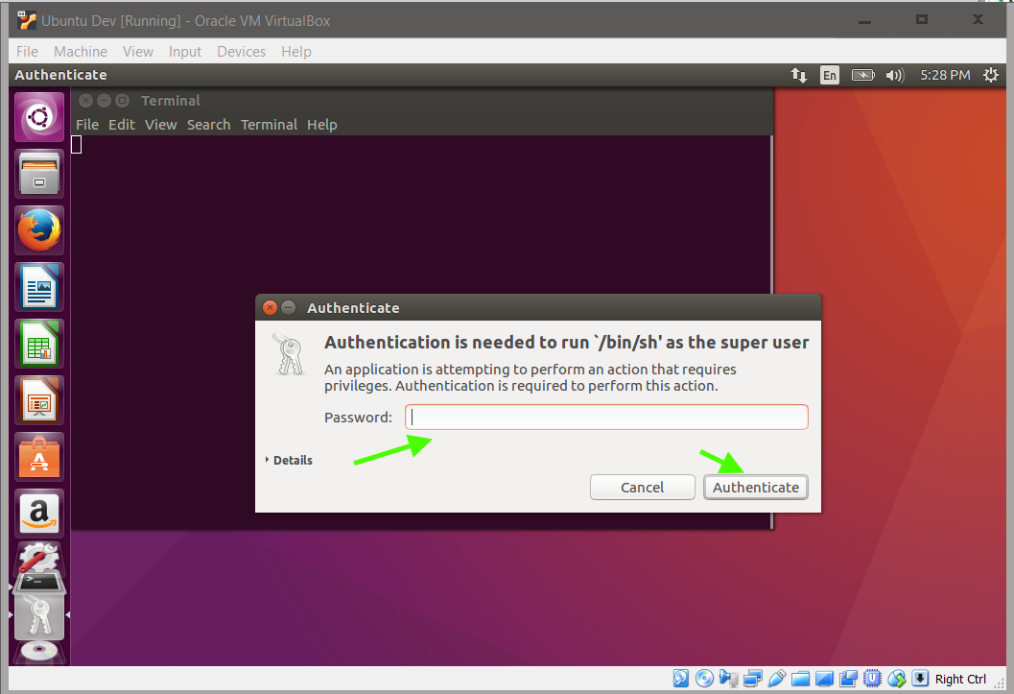The width and height of the screenshot is (1014, 694).
Task: Minimize the Authenticate dialog
Action: pyautogui.click(x=289, y=308)
